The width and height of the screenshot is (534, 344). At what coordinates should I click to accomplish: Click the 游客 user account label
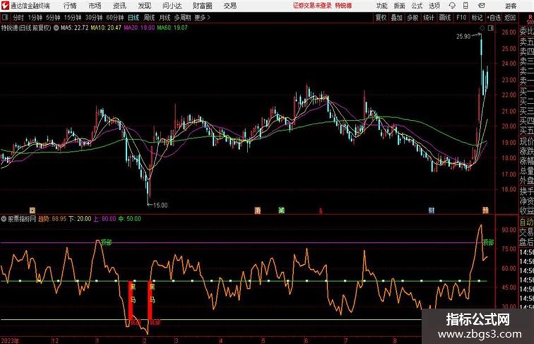[510, 6]
